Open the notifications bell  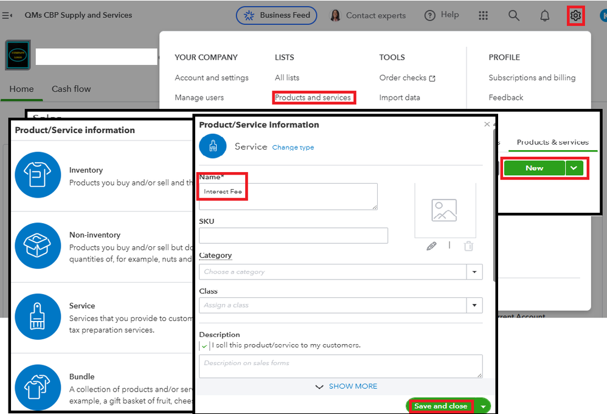[x=545, y=15]
